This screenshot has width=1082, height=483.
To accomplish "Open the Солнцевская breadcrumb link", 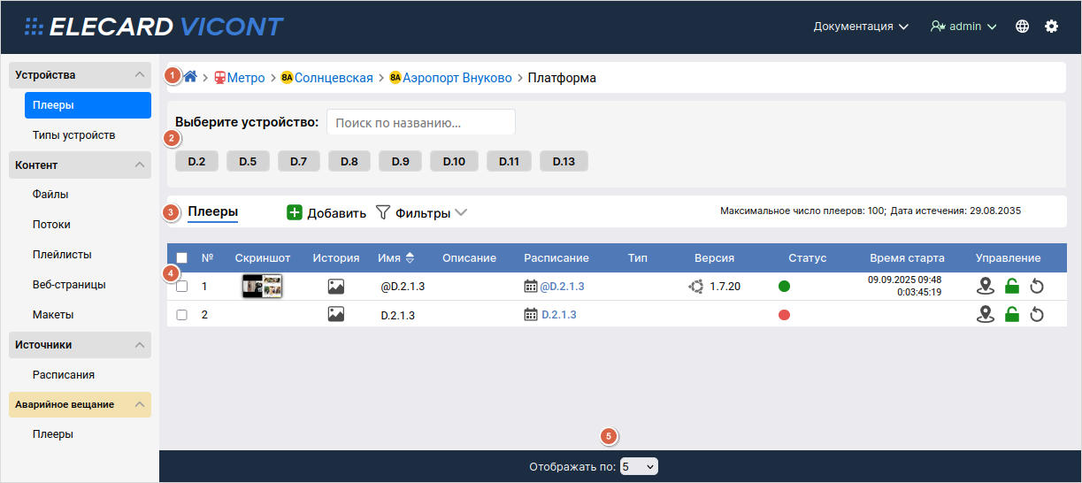I will (333, 78).
